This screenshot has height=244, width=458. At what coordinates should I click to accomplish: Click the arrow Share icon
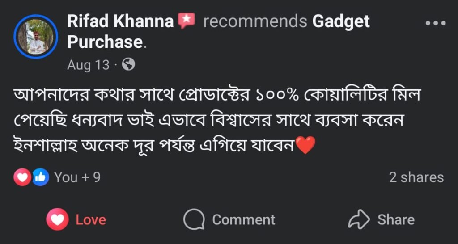[359, 220]
